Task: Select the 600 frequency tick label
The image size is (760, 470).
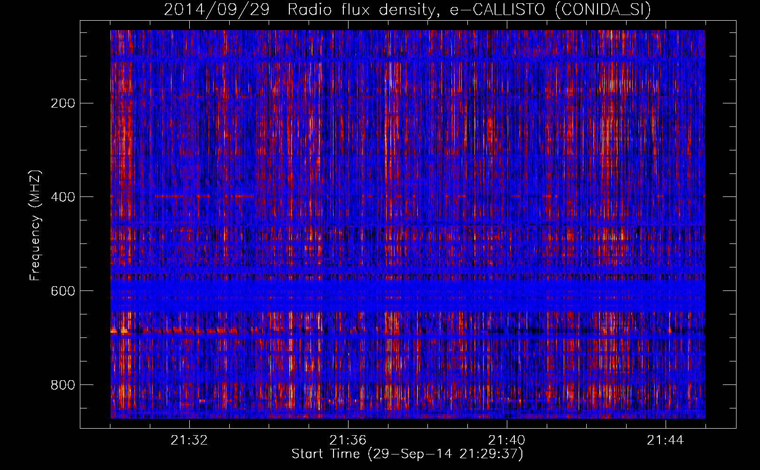Action: pos(63,291)
